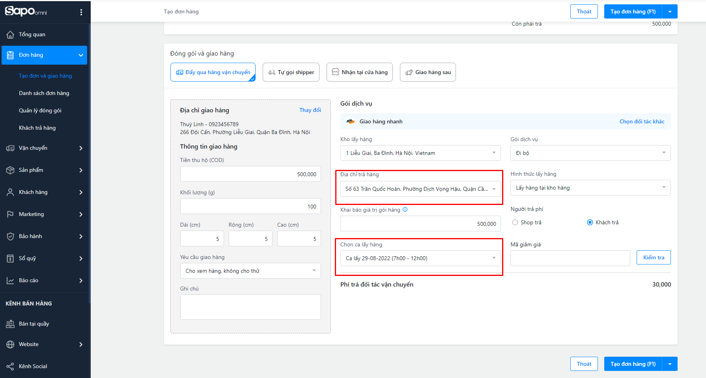Select Khách trả as fee payer
706x378 pixels.
(590, 222)
